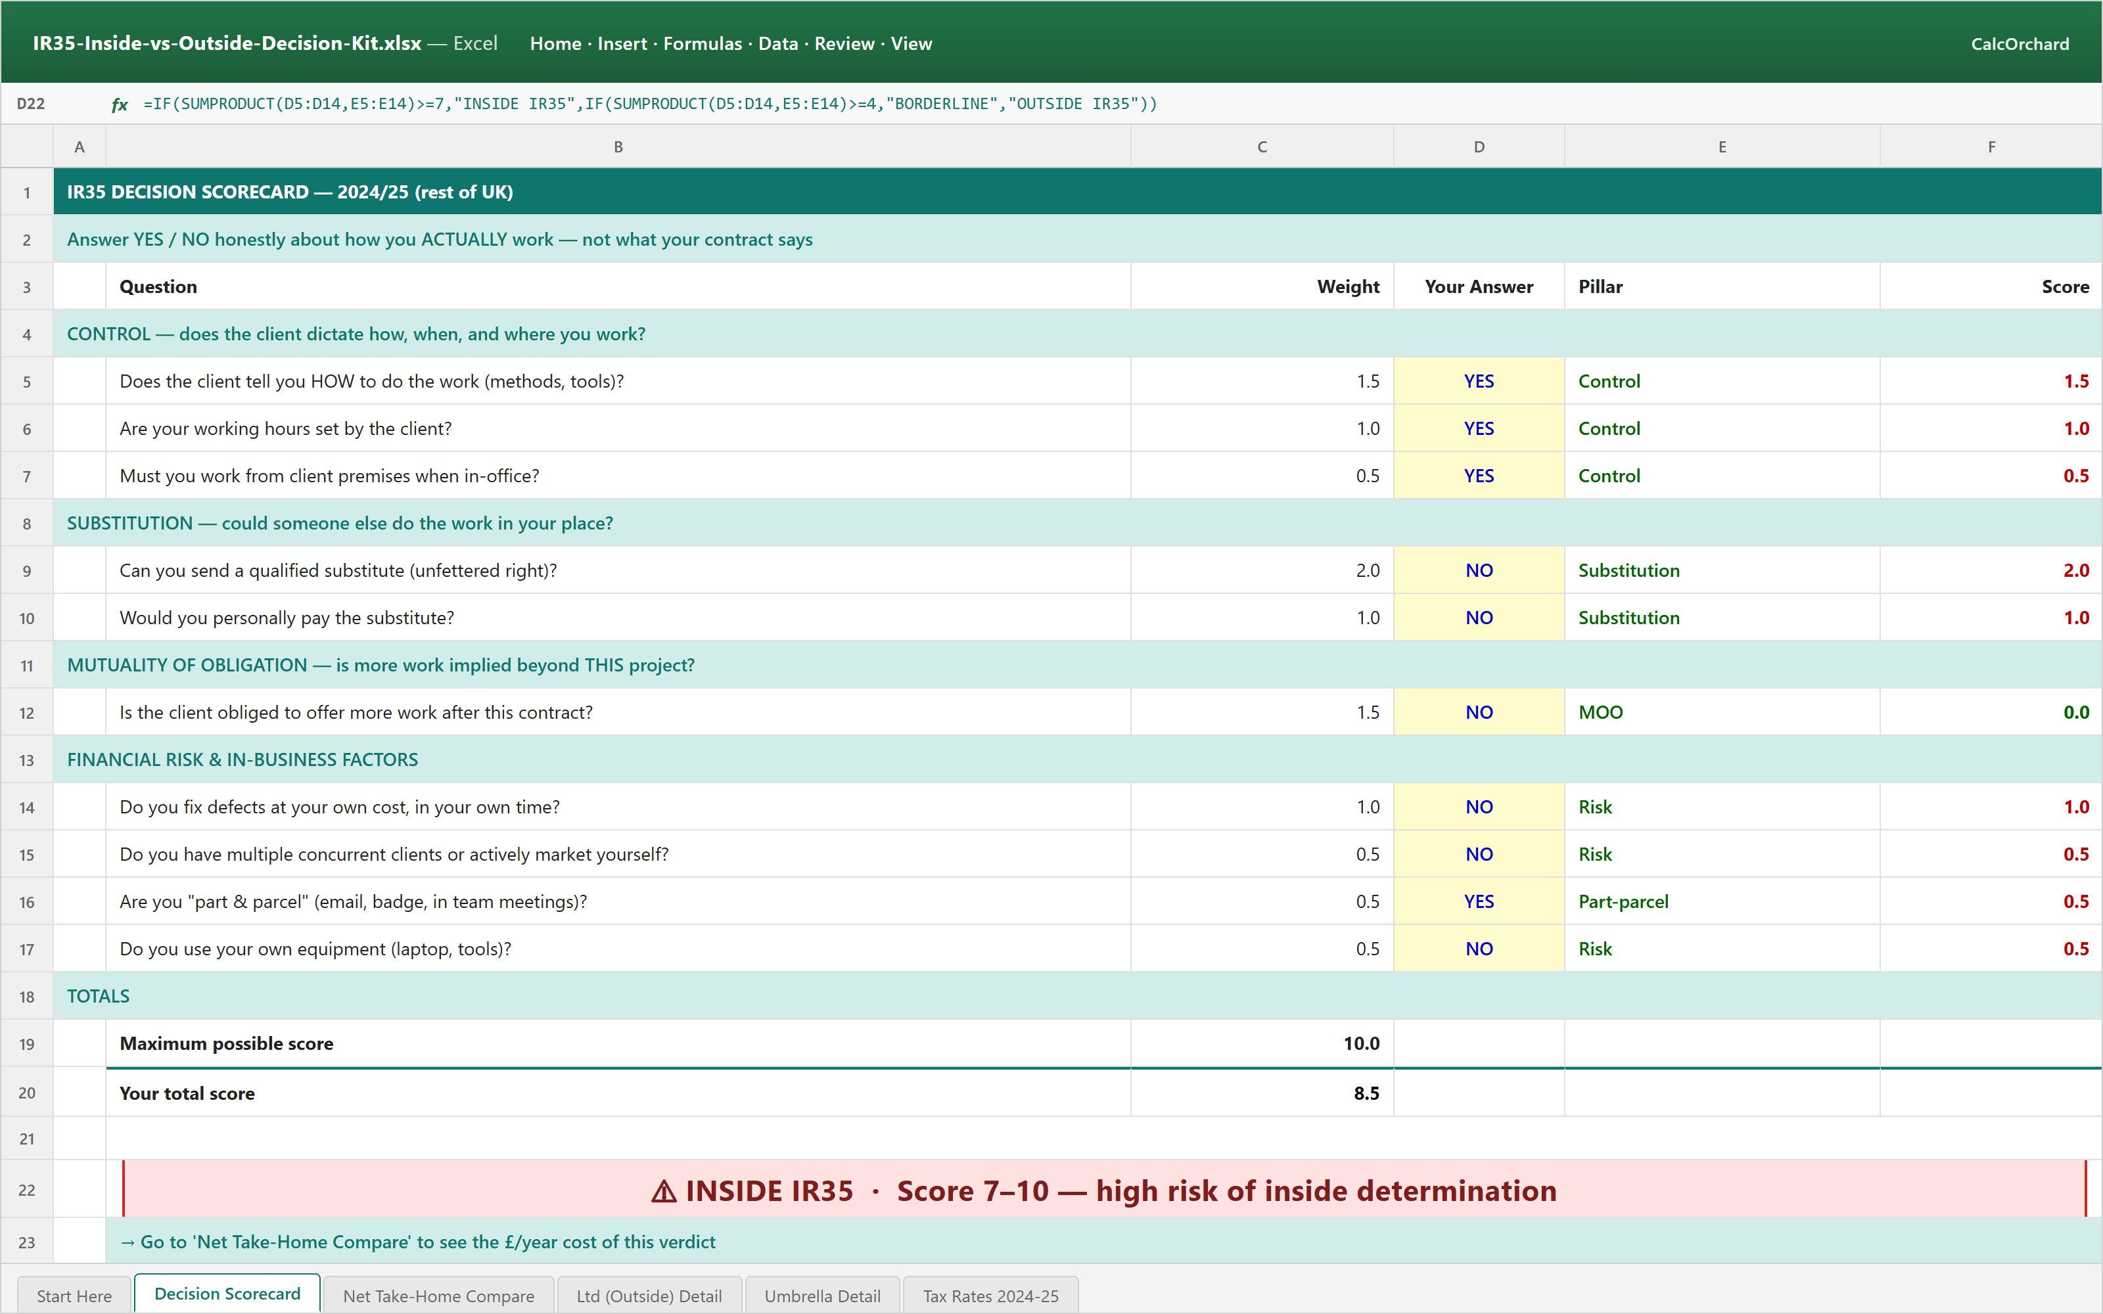Click the INSIDE IR35 verdict banner
Image resolution: width=2103 pixels, height=1314 pixels.
click(x=1103, y=1190)
